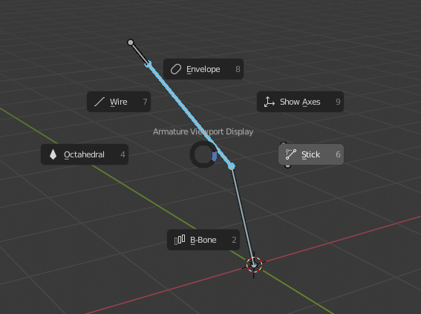
Task: Click the highlighted blue bone joint
Action: [232, 166]
